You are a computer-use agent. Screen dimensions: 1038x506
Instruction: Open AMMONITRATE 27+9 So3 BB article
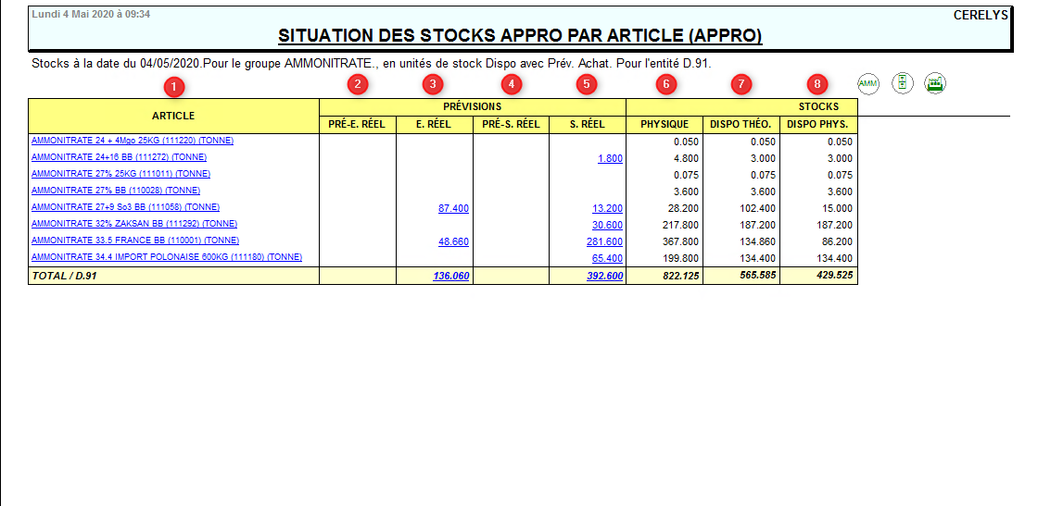tap(125, 207)
